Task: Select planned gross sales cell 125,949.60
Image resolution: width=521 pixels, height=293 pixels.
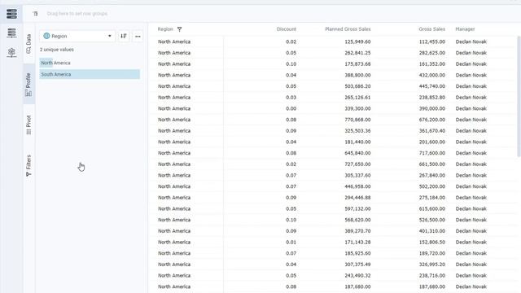Action: pyautogui.click(x=357, y=42)
